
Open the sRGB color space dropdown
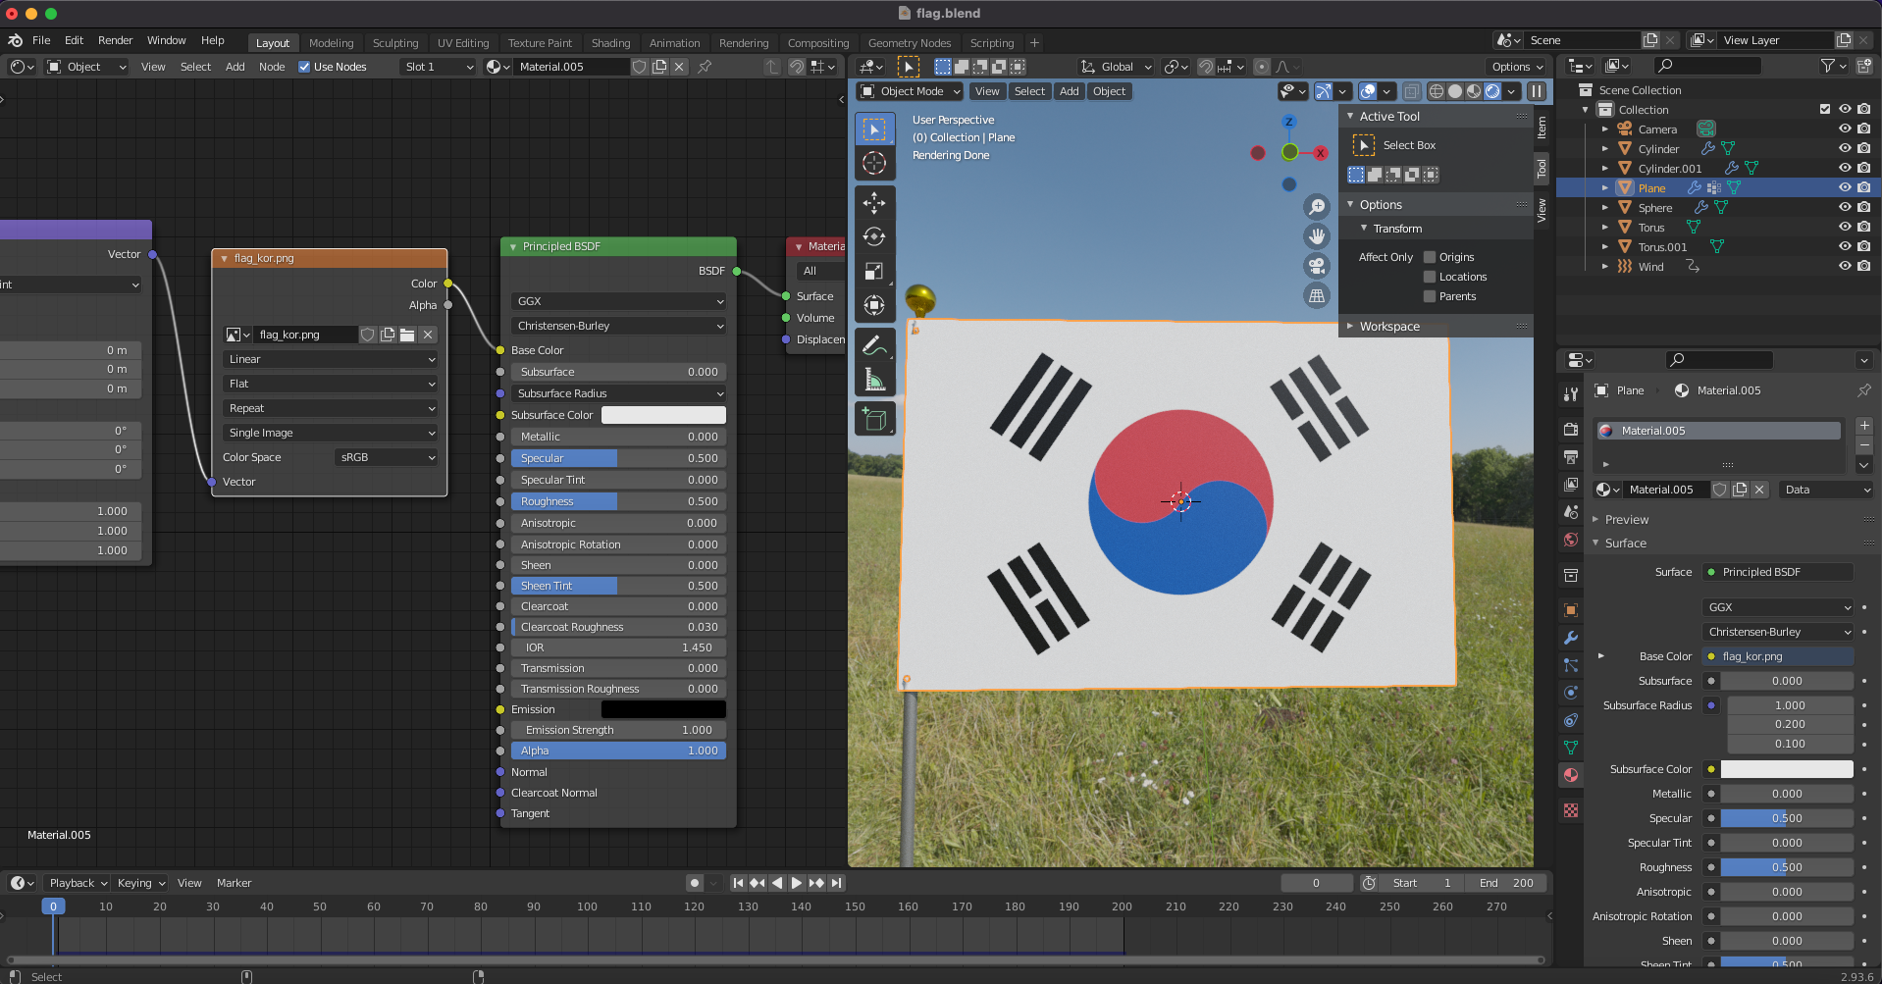(x=387, y=457)
